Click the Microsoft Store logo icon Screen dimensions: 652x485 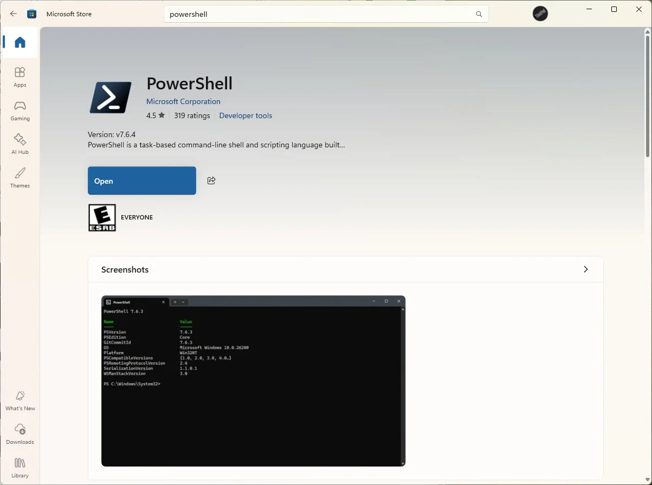pos(32,14)
